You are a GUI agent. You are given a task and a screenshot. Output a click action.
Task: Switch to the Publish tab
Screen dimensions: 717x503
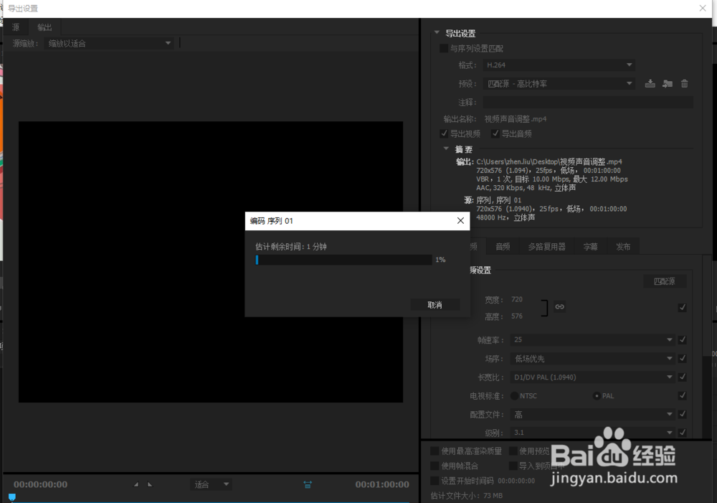(x=623, y=247)
